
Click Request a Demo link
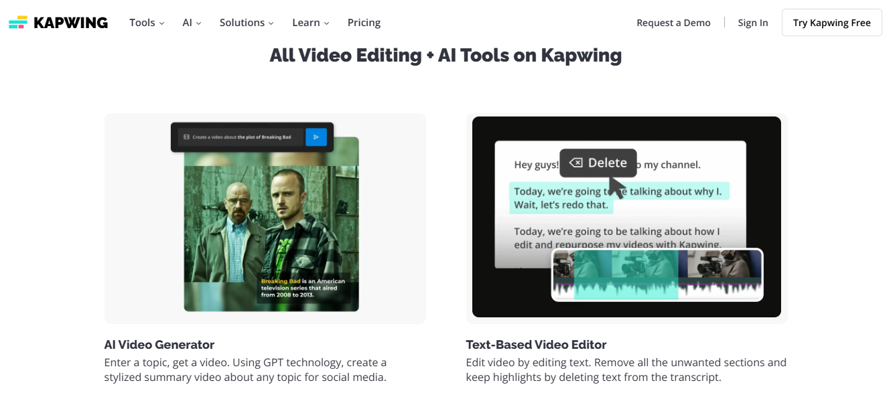[x=673, y=23]
